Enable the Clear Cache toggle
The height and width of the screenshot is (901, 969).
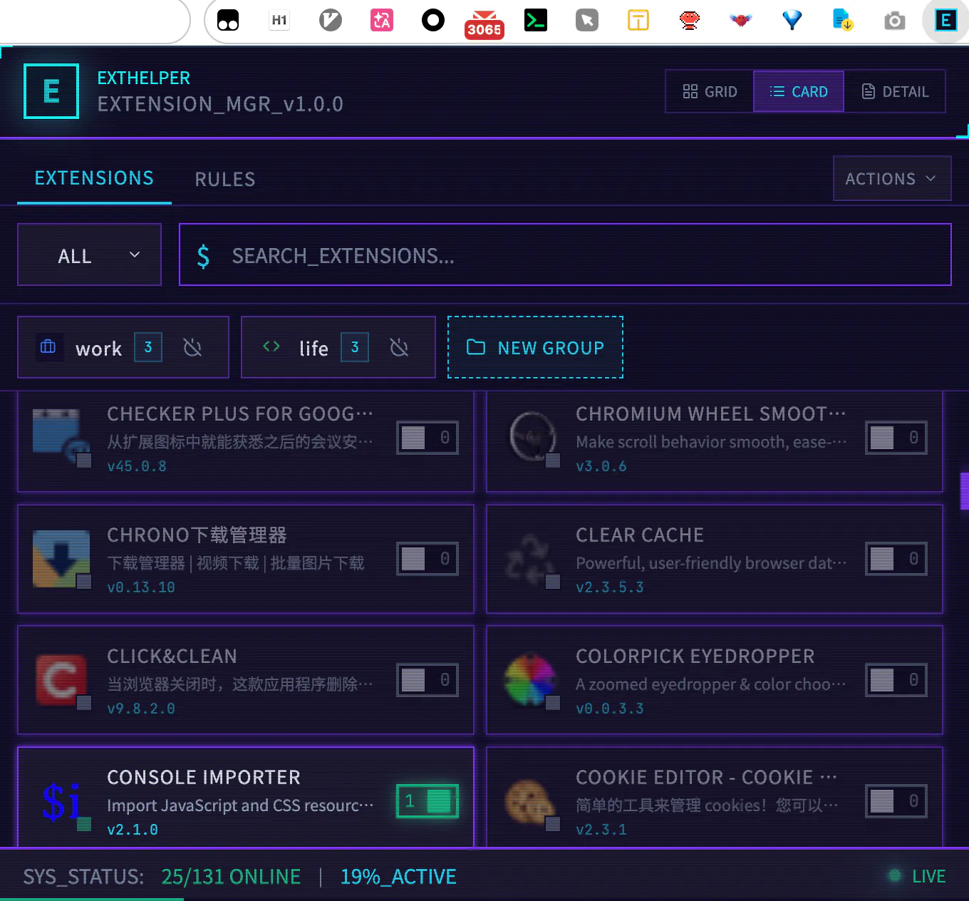(896, 559)
